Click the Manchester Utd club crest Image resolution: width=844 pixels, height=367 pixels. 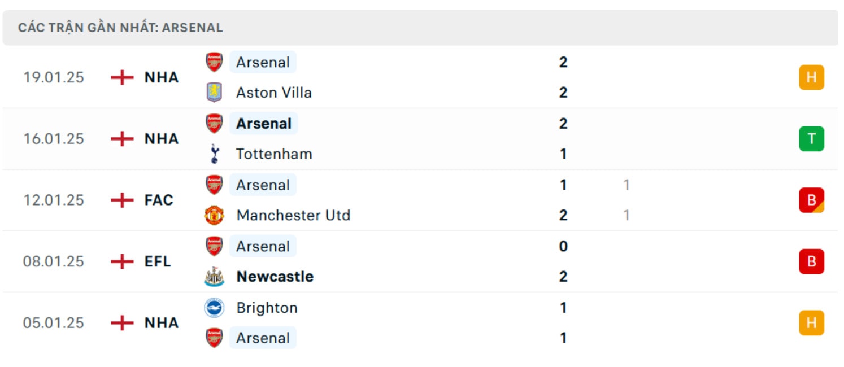pos(214,215)
